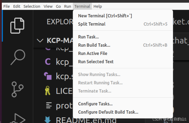Select the prot file row
The image size is (189, 123).
(53, 105)
